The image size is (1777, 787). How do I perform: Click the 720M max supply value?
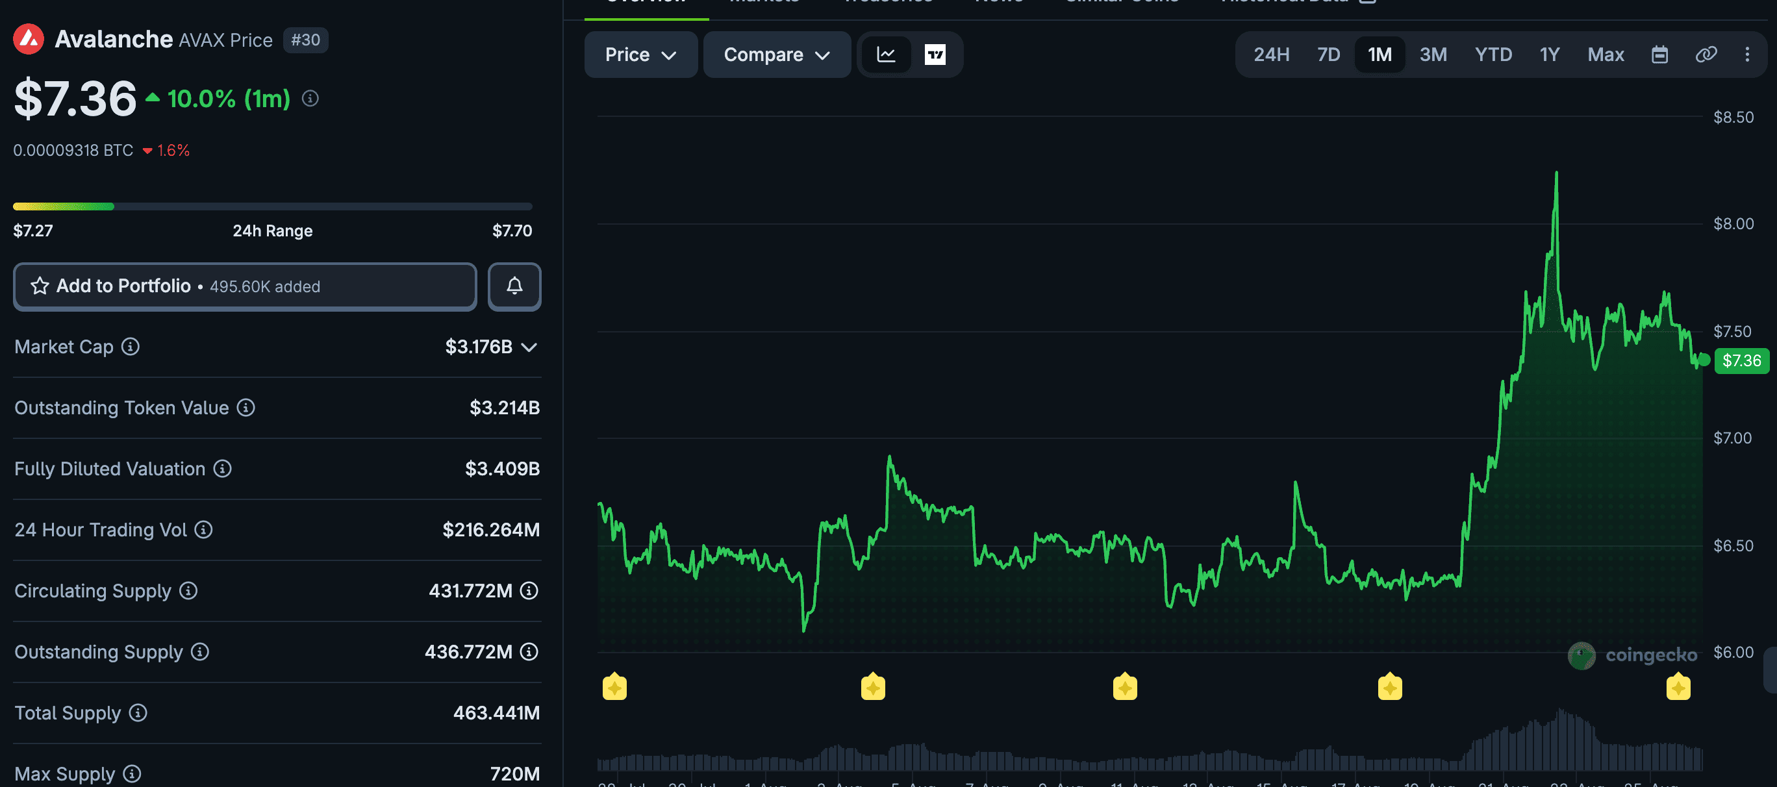click(514, 774)
